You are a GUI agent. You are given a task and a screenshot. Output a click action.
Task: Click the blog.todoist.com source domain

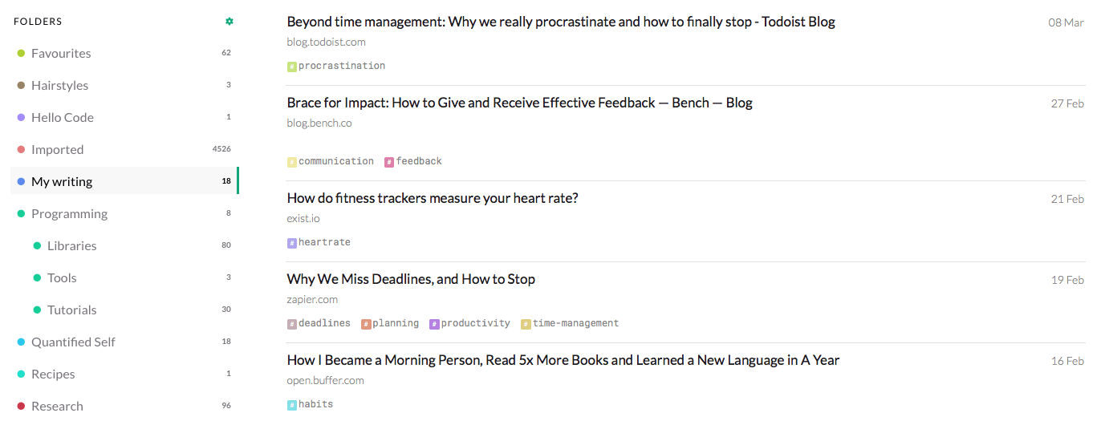326,42
